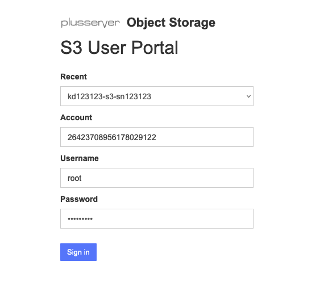This screenshot has height=287, width=324.
Task: Click empty area right of root username
Action: point(167,178)
